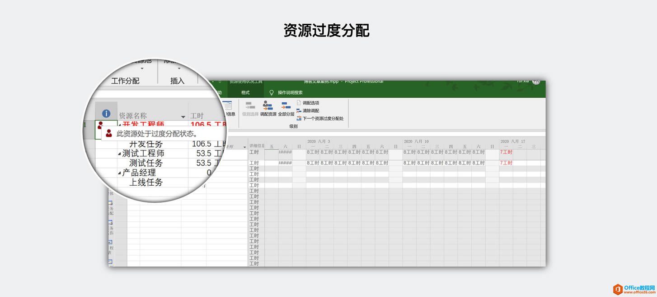
Task: Click the 信息 (Information) icon on the ribbon
Action: 227,108
